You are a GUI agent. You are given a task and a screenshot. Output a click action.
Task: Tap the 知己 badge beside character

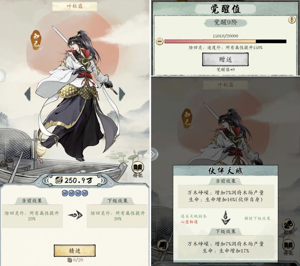(36, 40)
